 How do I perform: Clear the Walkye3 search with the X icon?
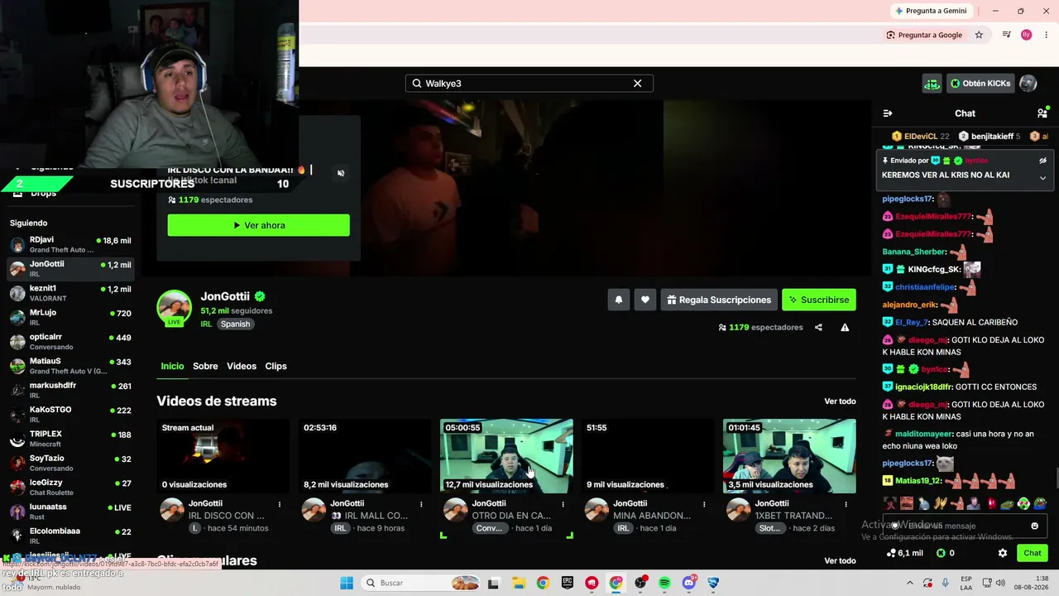637,84
